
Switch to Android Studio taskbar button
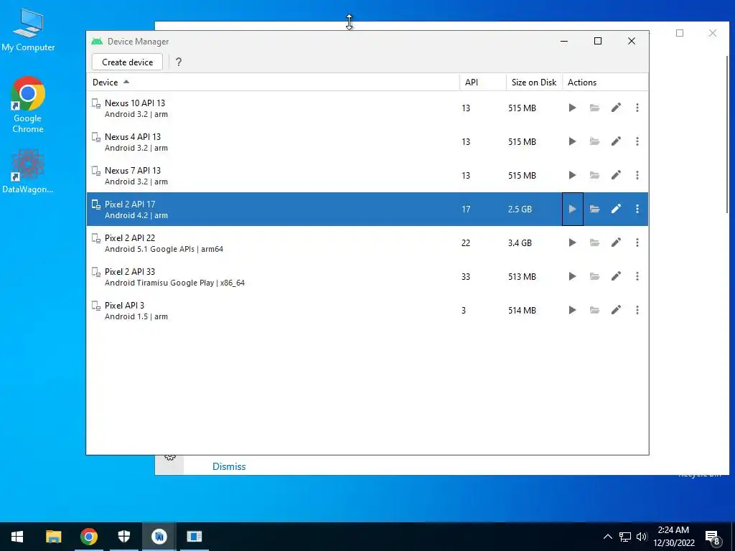pyautogui.click(x=159, y=537)
